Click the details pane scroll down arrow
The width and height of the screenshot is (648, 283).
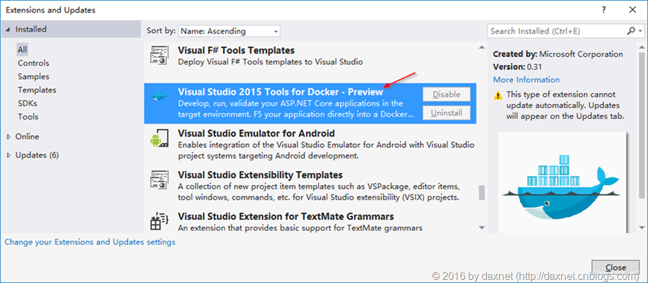(x=642, y=227)
